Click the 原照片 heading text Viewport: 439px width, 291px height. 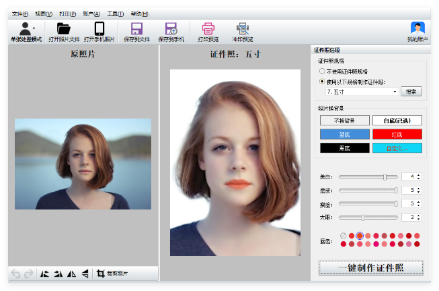point(83,54)
